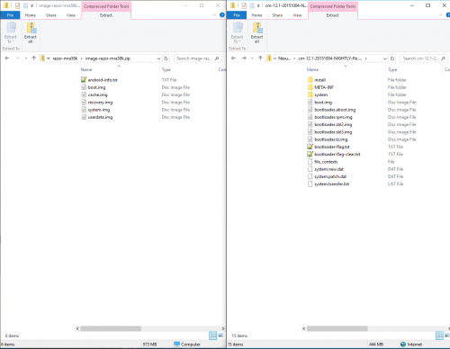Click search icon in left window search box

point(217,58)
